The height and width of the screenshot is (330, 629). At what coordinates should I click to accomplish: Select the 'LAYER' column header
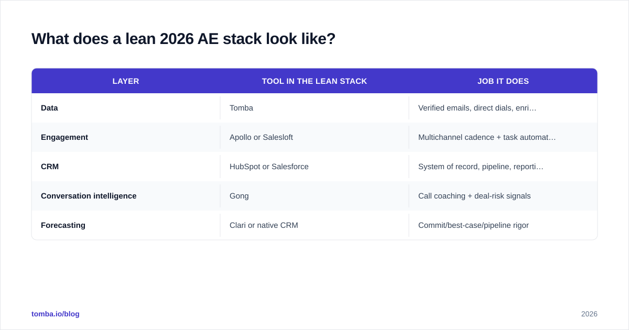126,81
